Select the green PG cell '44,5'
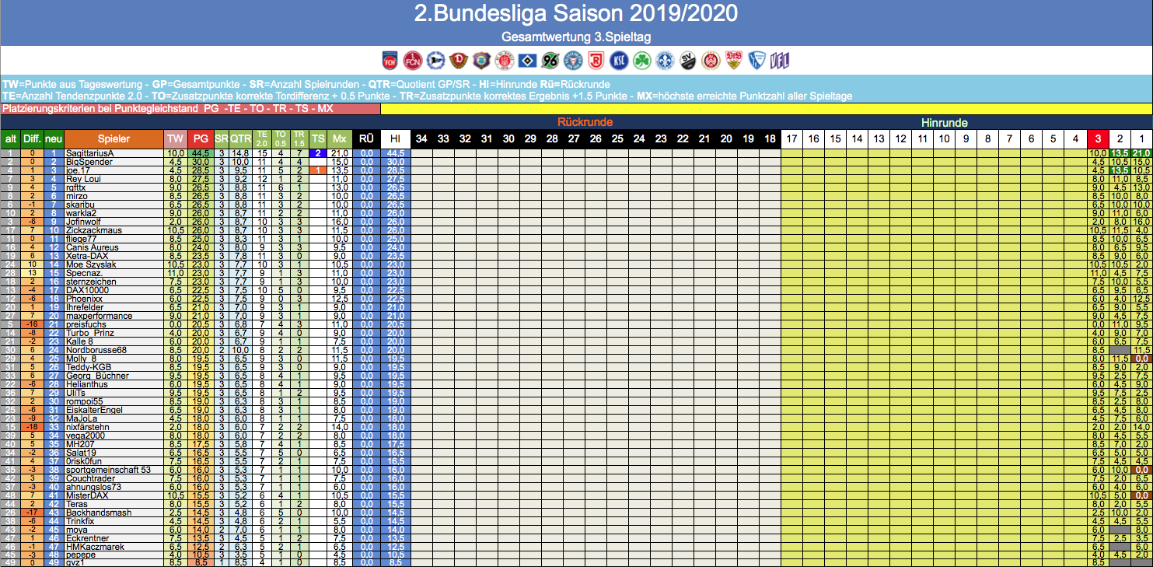 [x=201, y=153]
